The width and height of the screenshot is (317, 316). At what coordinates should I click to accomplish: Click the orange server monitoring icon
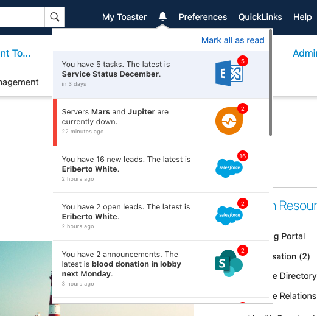(x=229, y=121)
